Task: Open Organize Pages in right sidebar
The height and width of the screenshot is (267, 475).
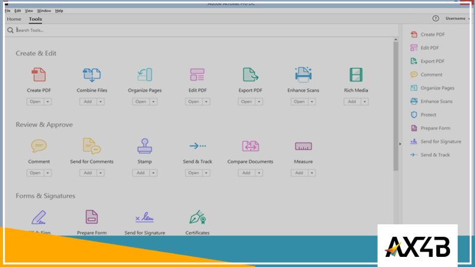Action: point(432,88)
